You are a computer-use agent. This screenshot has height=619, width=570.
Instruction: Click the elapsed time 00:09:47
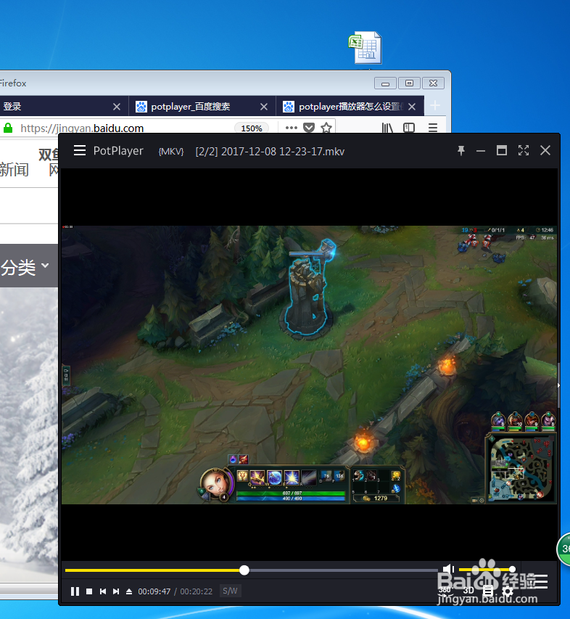[x=154, y=591]
